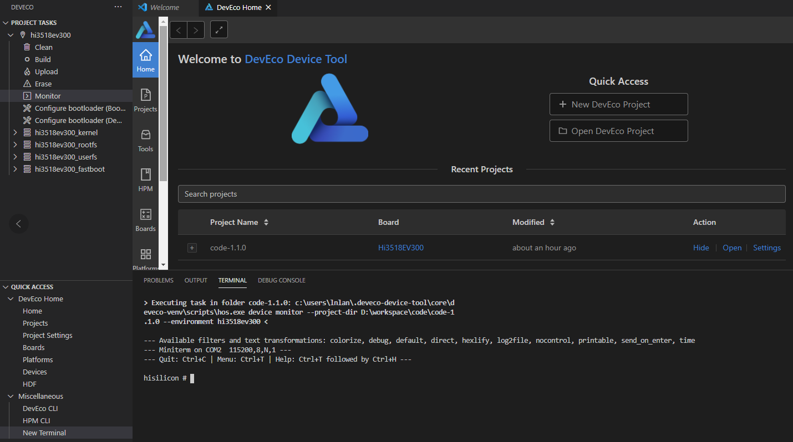793x442 pixels.
Task: Click the scrollbar down arrow
Action: pyautogui.click(x=163, y=265)
